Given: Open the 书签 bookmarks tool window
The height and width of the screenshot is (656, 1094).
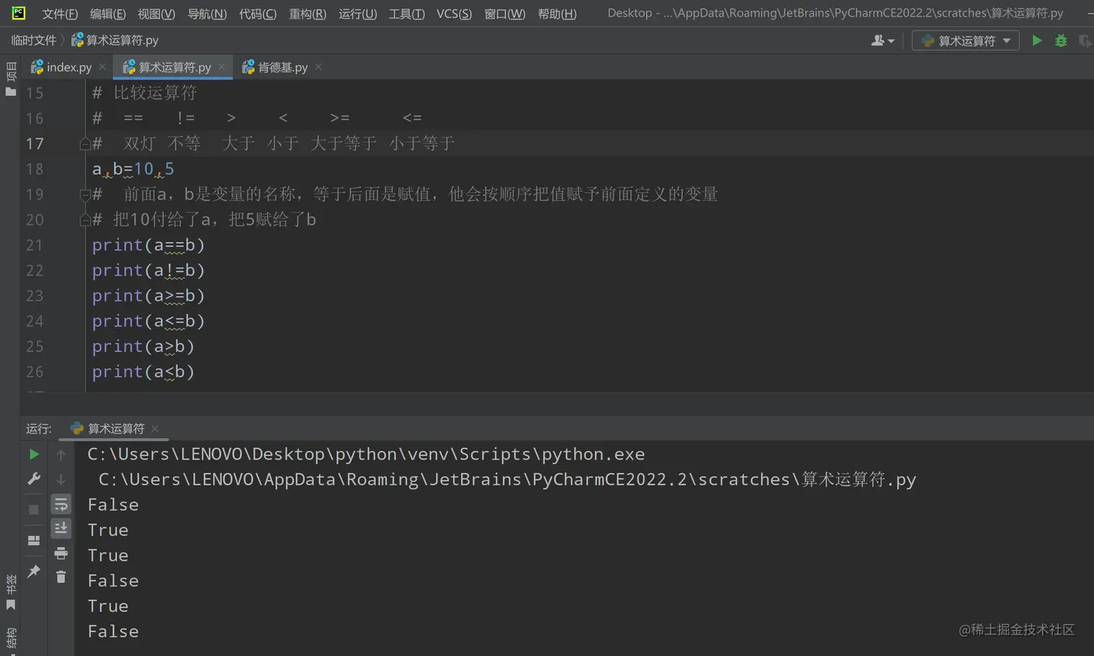Looking at the screenshot, I should click(x=11, y=592).
